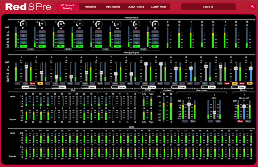Image resolution: width=258 pixels, height=167 pixels.
Task: Enable AIR mode on analogue input 5
Action: point(99,43)
